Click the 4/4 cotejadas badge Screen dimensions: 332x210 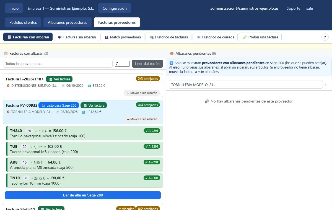[x=148, y=105]
